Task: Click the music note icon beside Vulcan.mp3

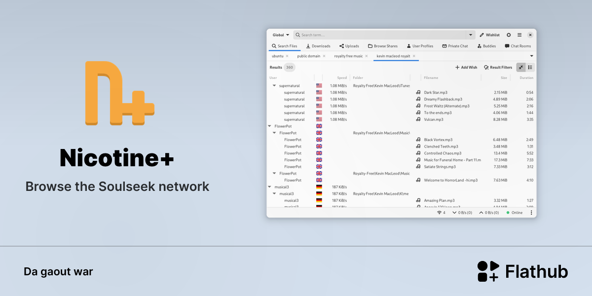Action: (x=418, y=119)
